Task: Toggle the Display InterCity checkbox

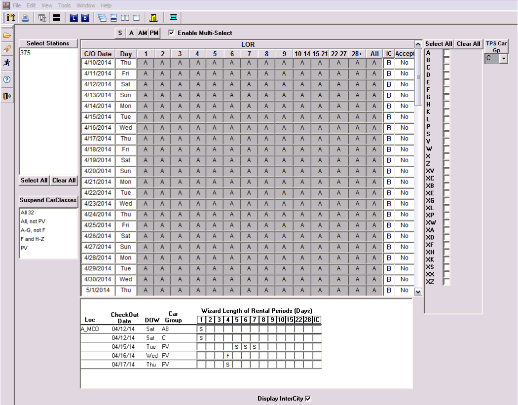Action: click(308, 399)
